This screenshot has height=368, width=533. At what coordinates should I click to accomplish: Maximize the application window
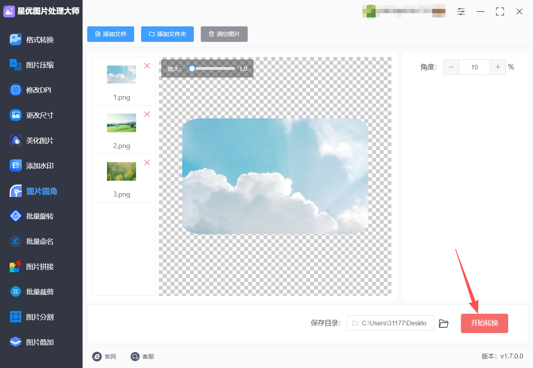[500, 12]
